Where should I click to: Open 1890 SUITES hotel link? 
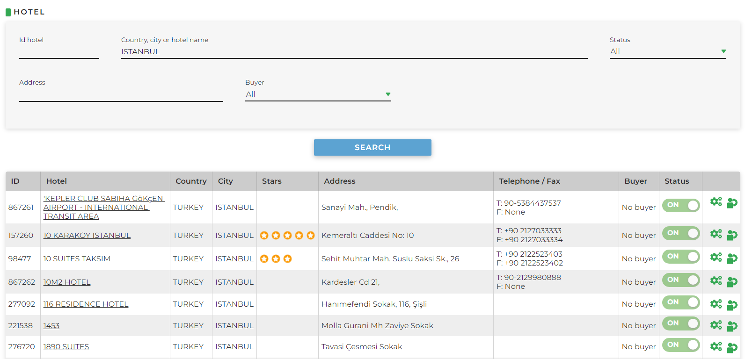[66, 346]
